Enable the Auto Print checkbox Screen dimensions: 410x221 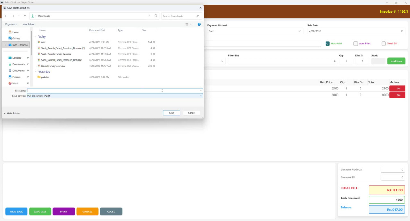pos(355,43)
